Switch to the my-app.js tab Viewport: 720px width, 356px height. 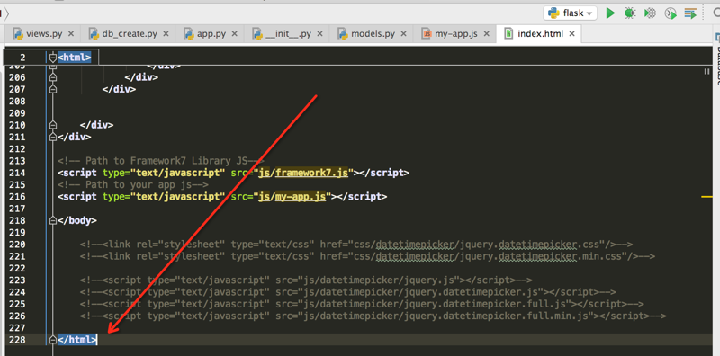click(456, 34)
